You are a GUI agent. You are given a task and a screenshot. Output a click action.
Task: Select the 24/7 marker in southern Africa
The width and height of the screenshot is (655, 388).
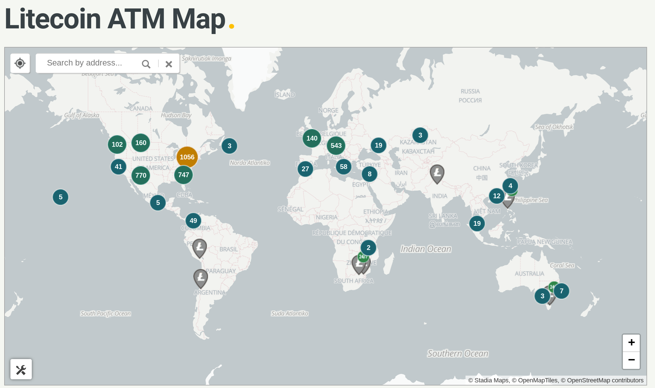[363, 257]
